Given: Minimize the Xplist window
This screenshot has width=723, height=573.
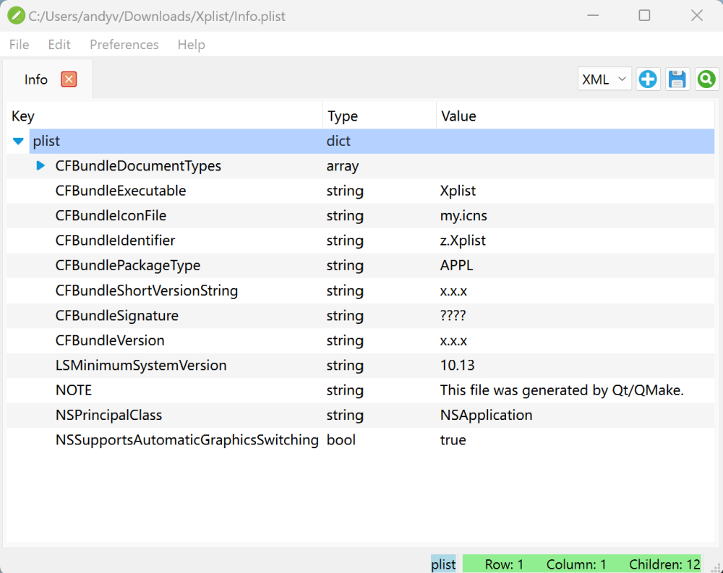Looking at the screenshot, I should click(593, 16).
